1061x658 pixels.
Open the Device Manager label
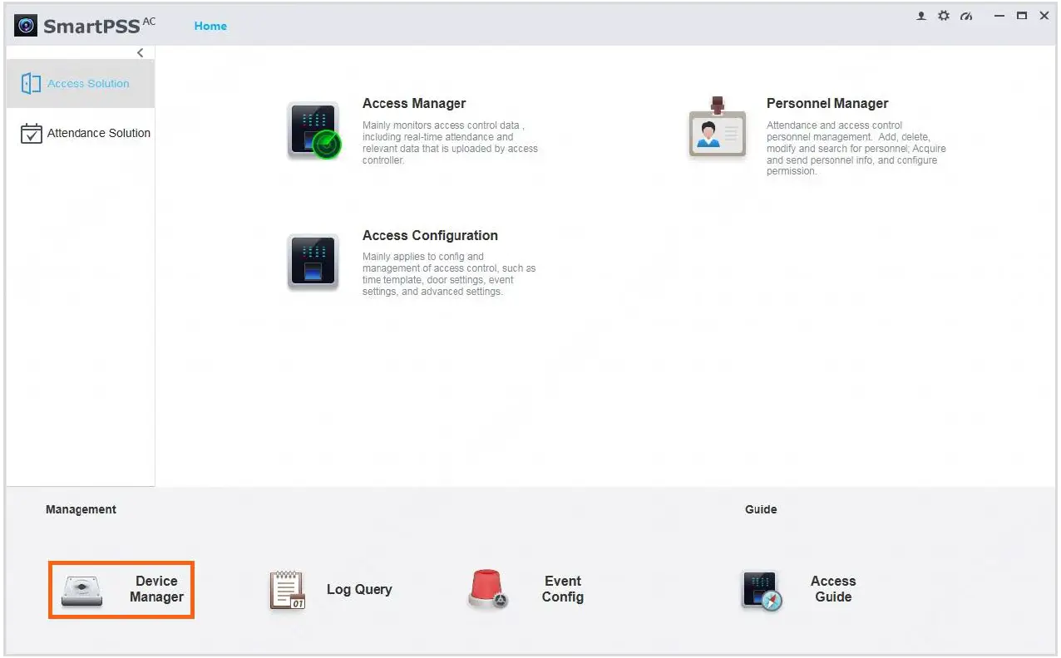[x=156, y=589]
